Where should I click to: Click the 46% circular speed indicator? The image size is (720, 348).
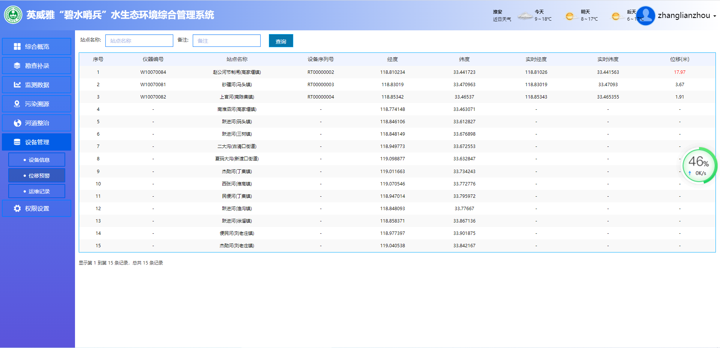pyautogui.click(x=699, y=165)
